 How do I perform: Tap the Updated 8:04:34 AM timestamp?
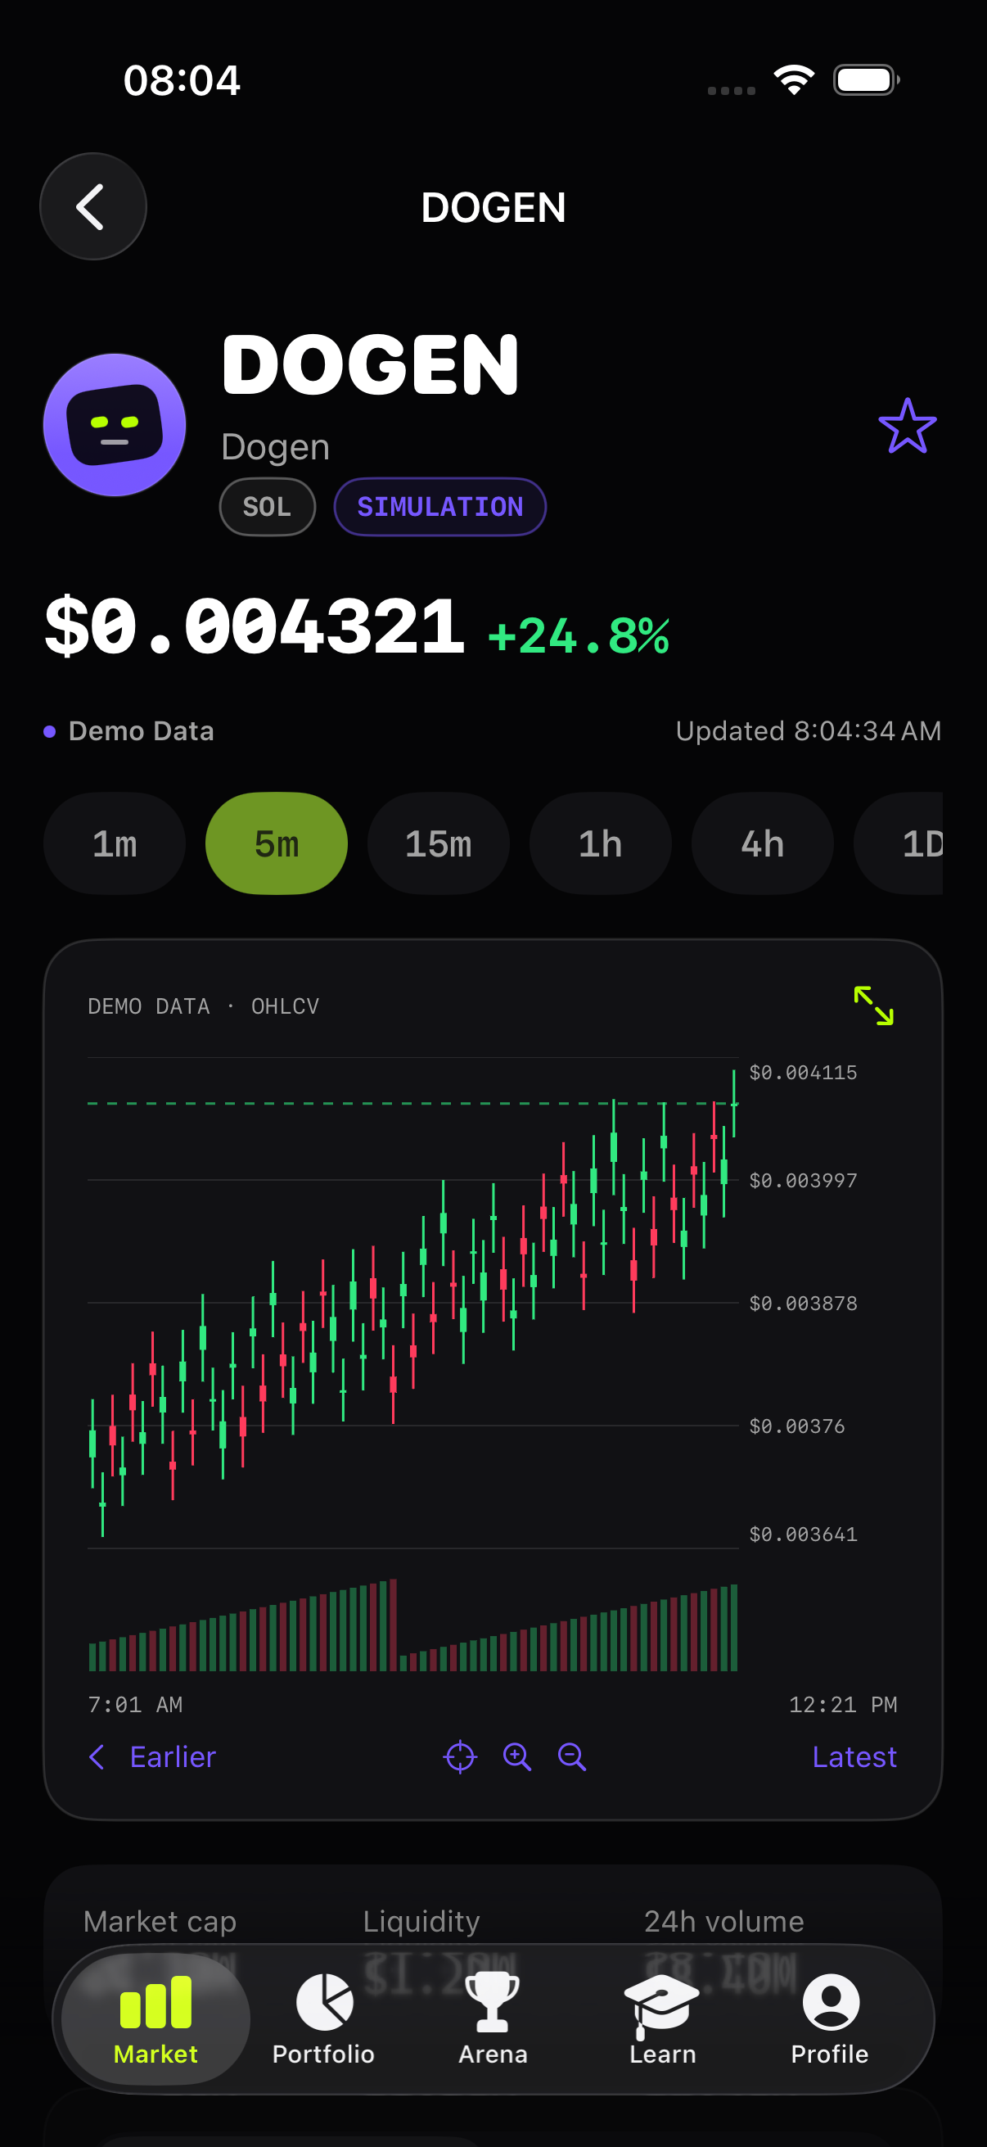point(808,731)
